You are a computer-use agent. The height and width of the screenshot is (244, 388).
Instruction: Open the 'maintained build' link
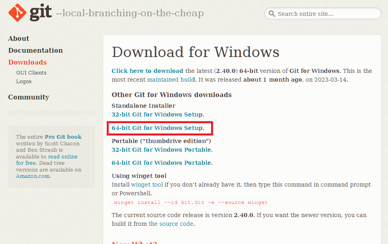[171, 80]
